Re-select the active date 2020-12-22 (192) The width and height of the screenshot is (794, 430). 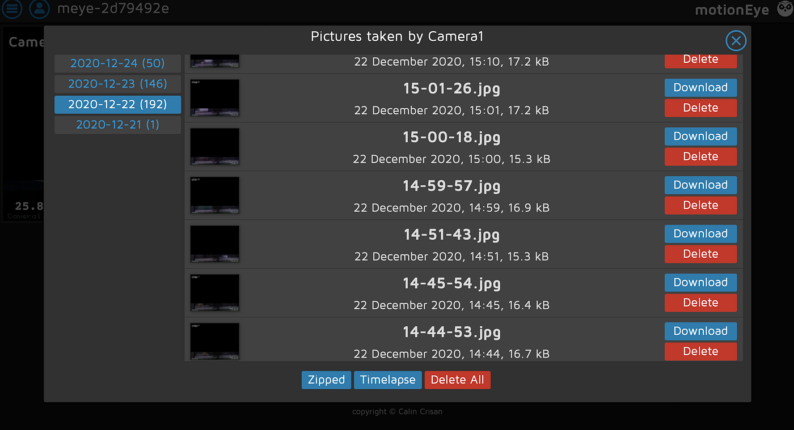[x=117, y=105]
